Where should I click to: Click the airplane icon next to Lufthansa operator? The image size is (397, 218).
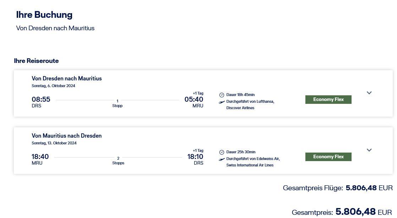pos(222,102)
